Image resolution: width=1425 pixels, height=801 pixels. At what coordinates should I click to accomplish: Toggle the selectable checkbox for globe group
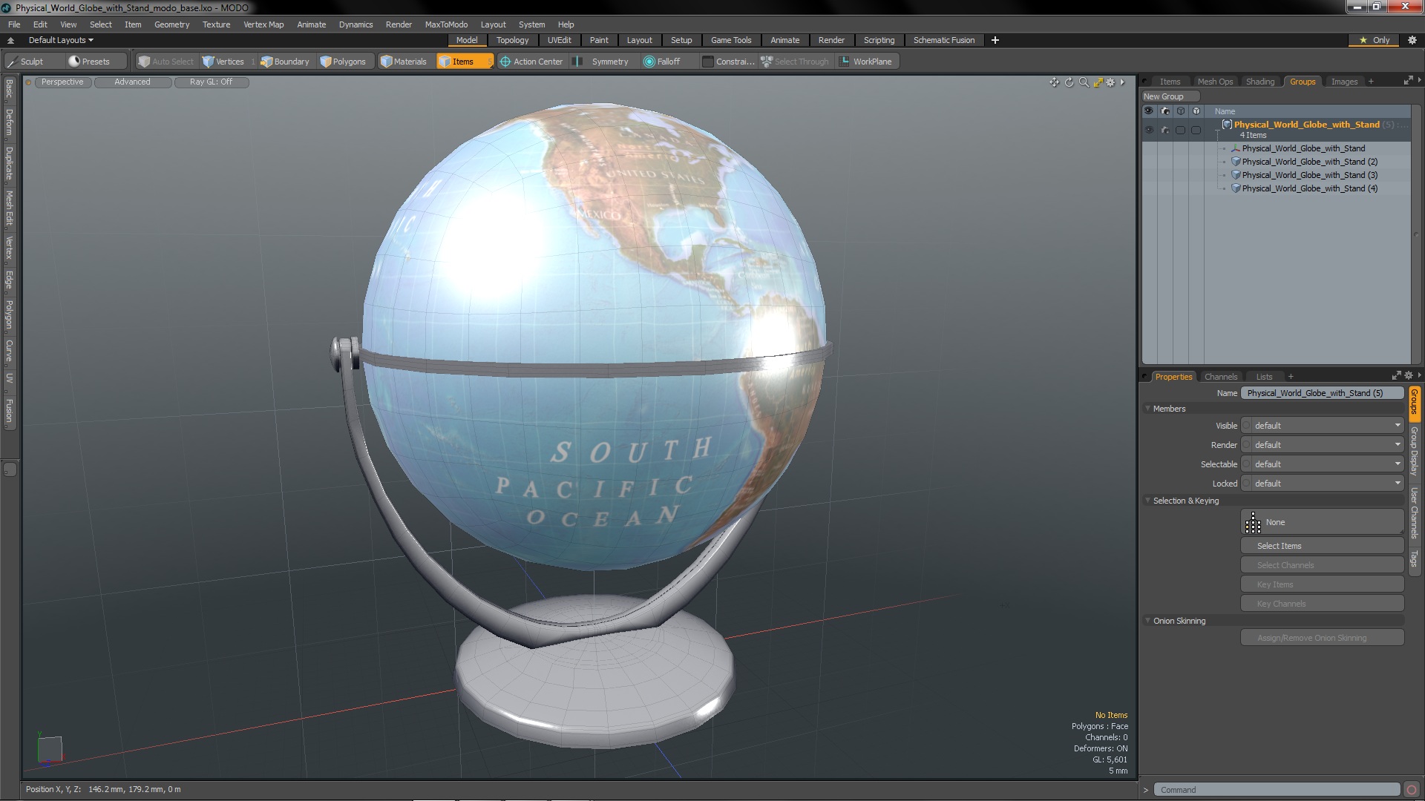click(x=1180, y=130)
